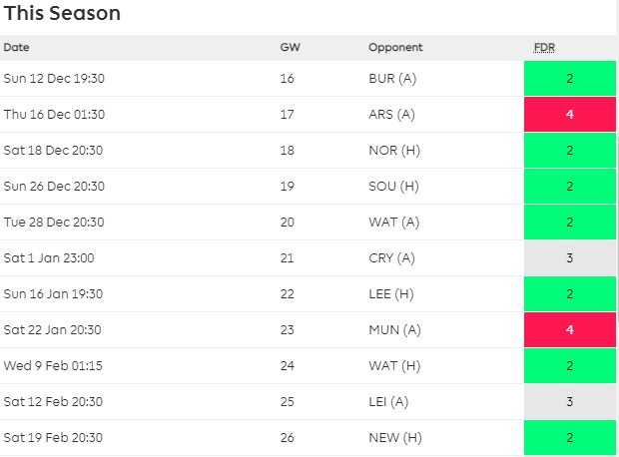Click the FDR column header abbreviation
Image resolution: width=619 pixels, height=457 pixels.
point(545,47)
